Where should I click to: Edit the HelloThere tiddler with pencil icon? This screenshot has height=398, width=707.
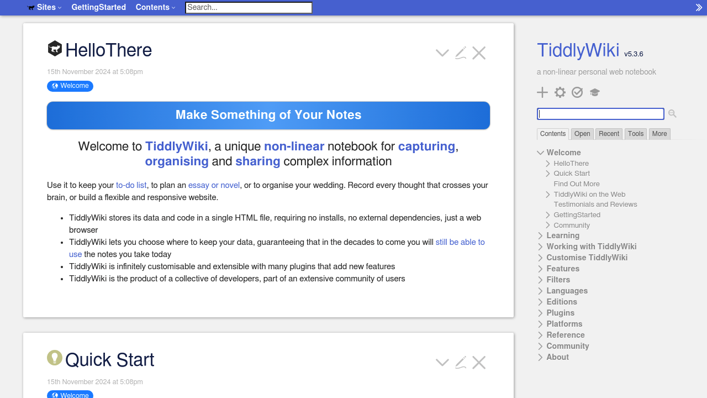(461, 53)
